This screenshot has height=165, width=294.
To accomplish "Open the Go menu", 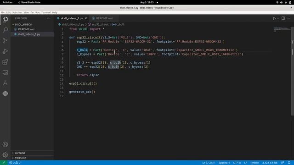I will 32,12.
